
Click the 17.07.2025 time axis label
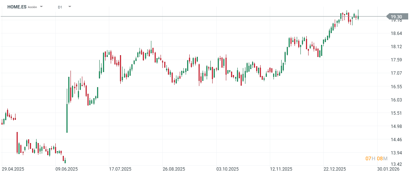click(120, 169)
